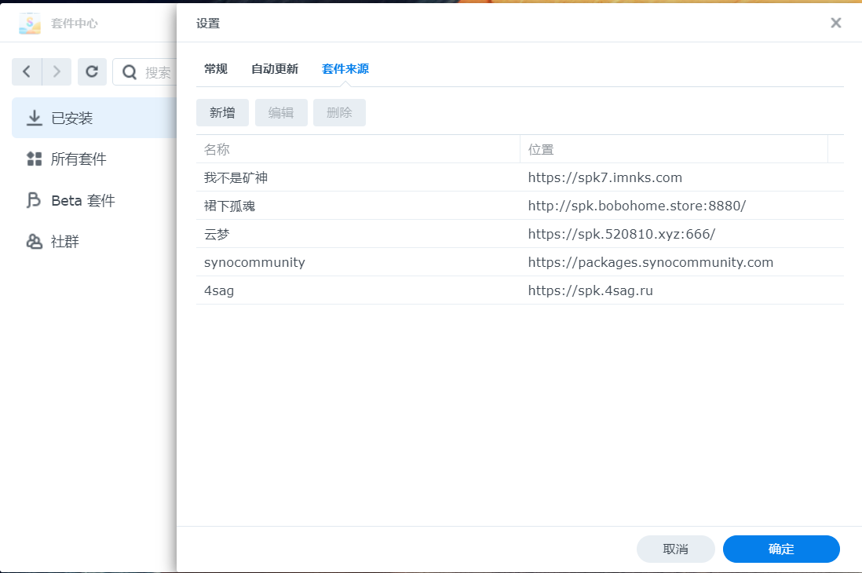The image size is (862, 573).
Task: Open the 所有套件 all packages section
Action: 79,159
